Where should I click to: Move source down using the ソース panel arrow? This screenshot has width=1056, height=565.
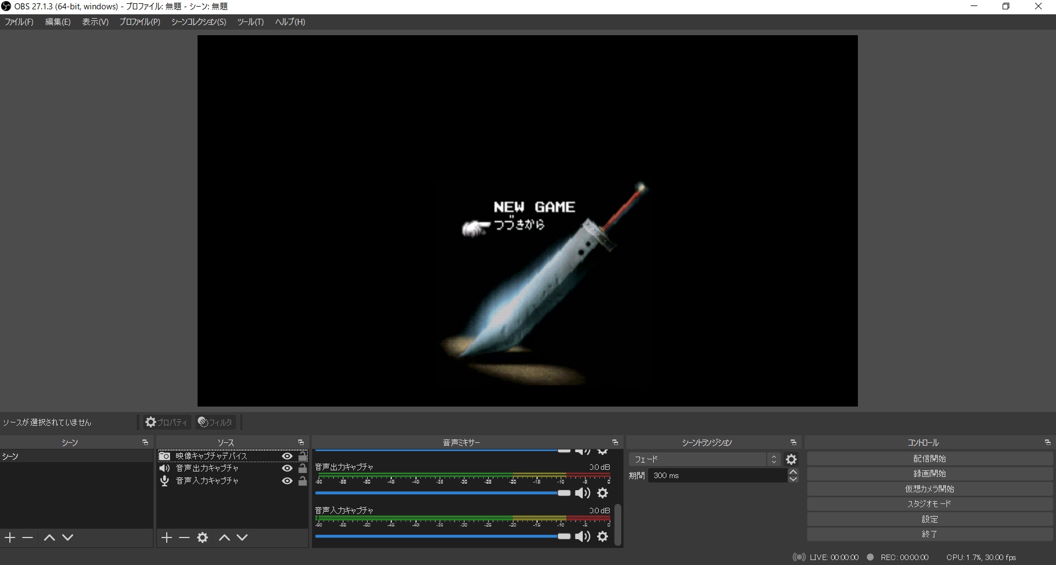(x=242, y=537)
